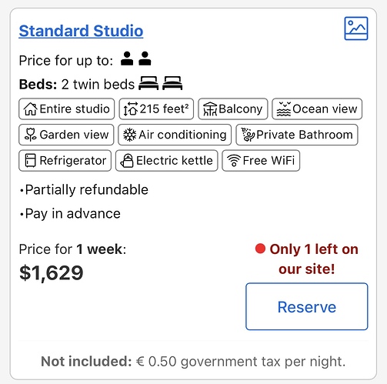The width and height of the screenshot is (387, 384).
Task: Click the Free WiFi signal icon
Action: (234, 161)
